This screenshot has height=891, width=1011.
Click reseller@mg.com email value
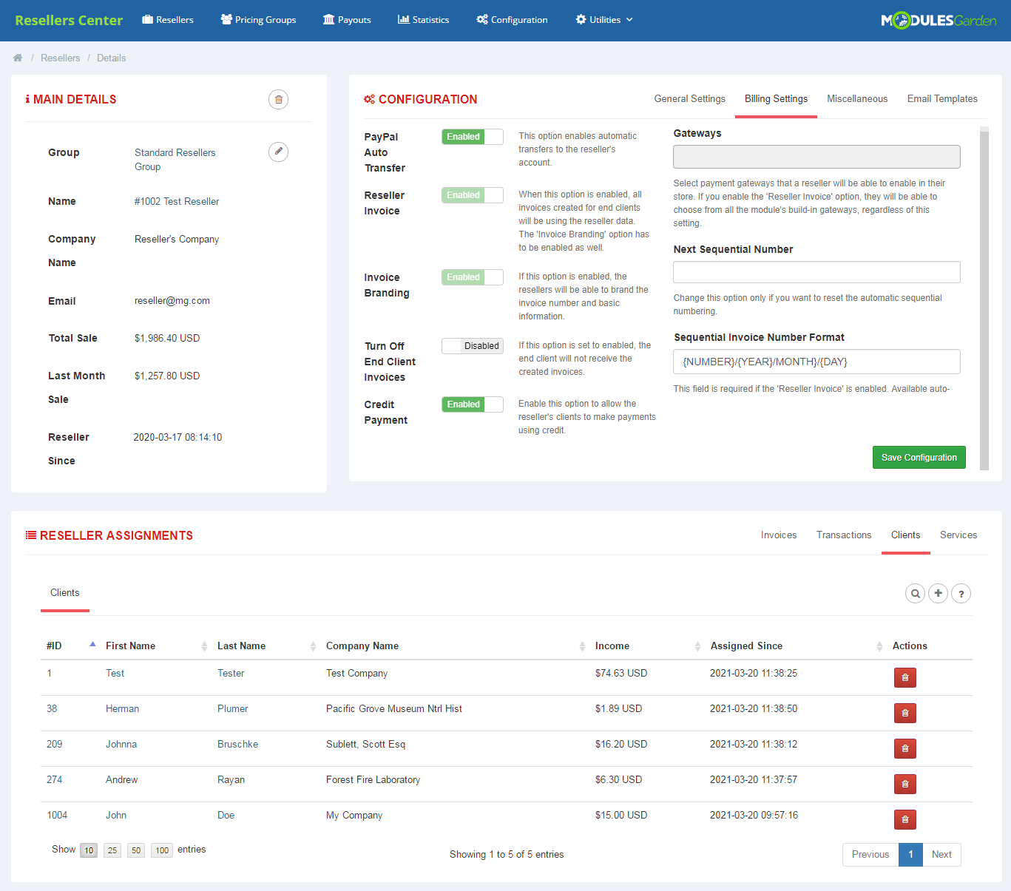[172, 301]
